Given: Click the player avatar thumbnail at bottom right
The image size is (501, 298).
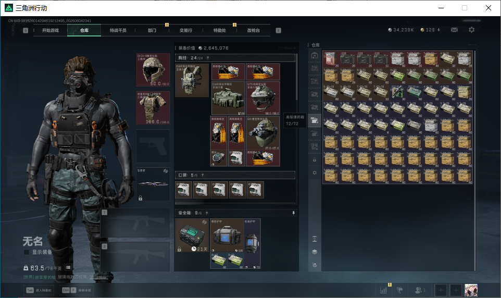Looking at the screenshot, I should [471, 290].
